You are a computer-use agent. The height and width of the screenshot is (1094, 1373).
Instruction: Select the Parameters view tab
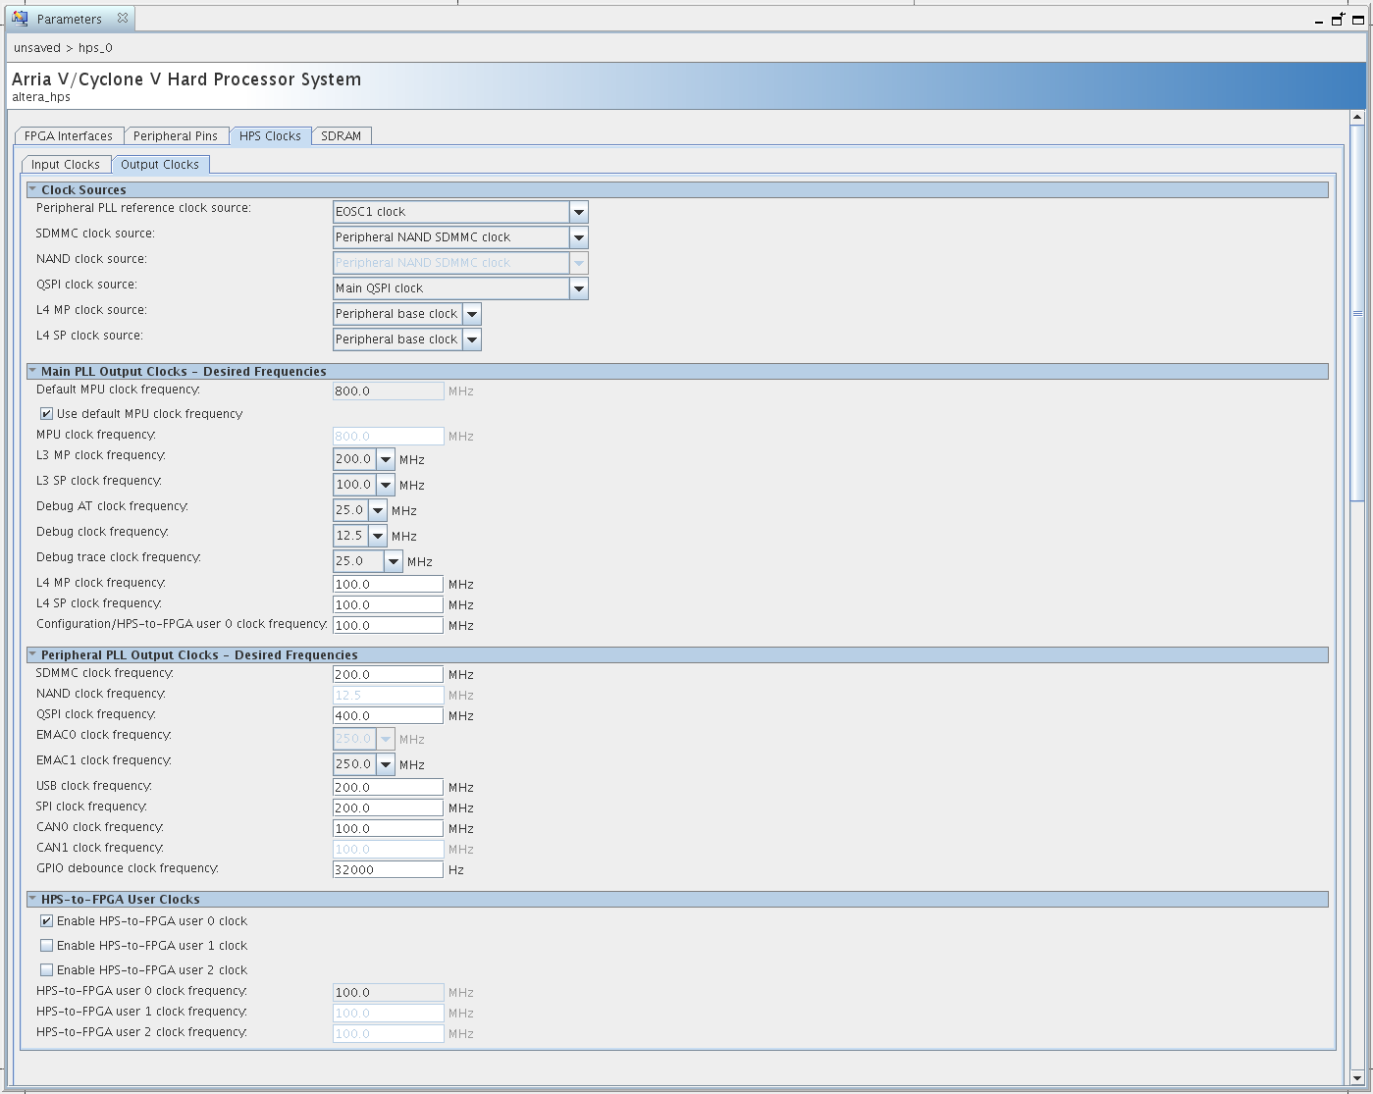(x=70, y=19)
